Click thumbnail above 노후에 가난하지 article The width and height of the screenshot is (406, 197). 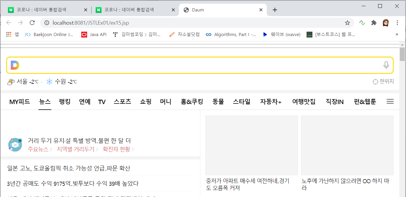pyautogui.click(x=347, y=145)
